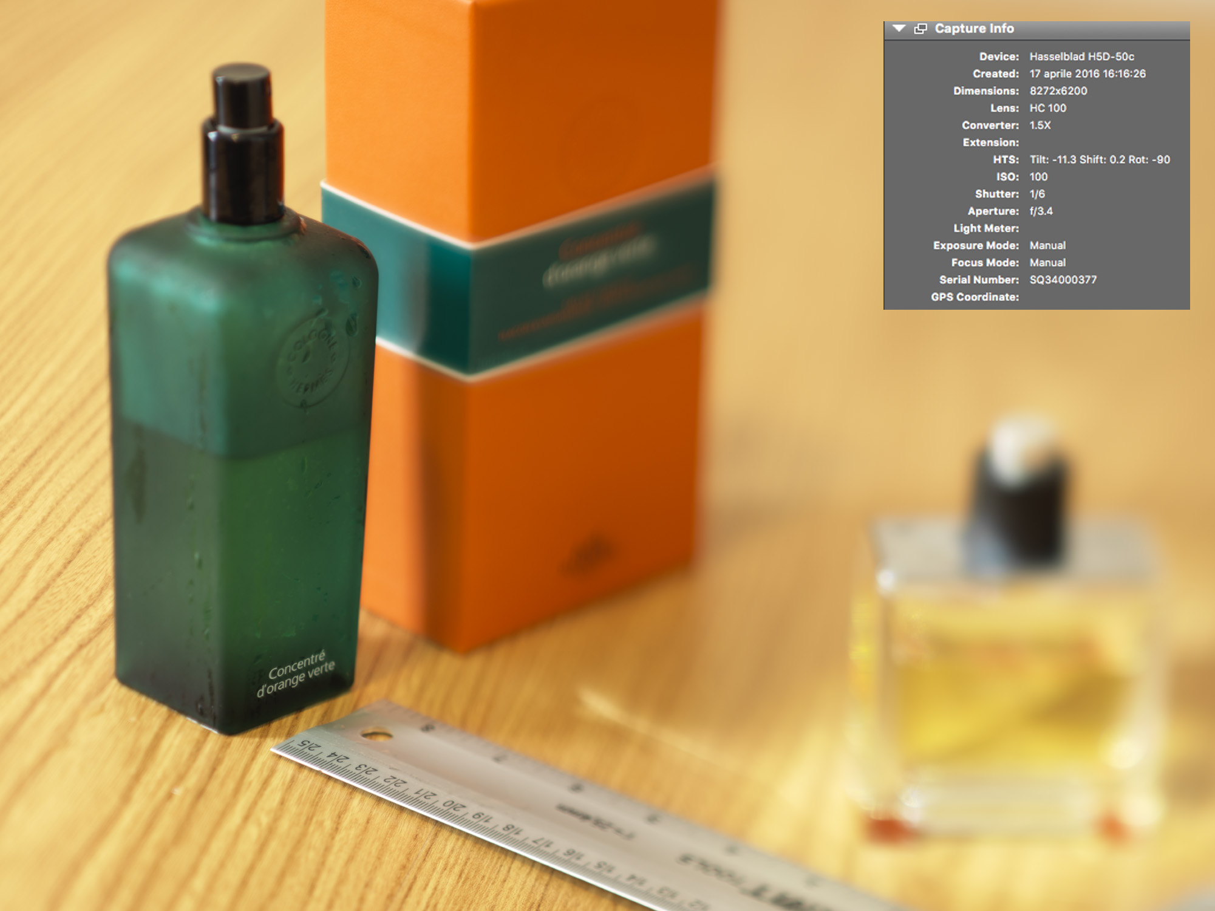Select the Focus Mode value Manual

point(1047,262)
